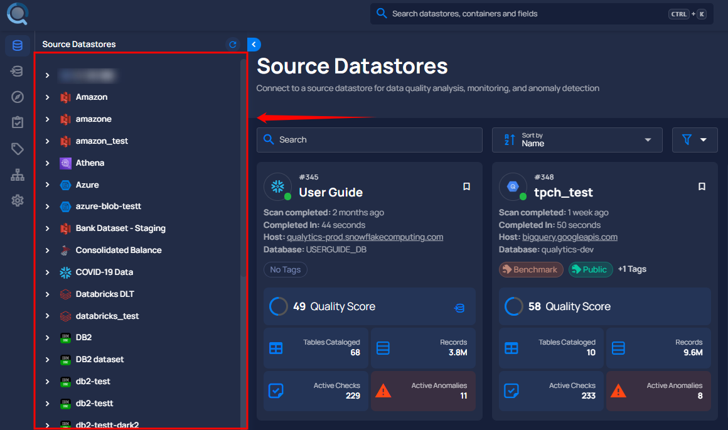728x430 pixels.
Task: Open the Sort by Name dropdown
Action: [577, 140]
